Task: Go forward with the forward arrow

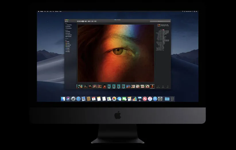Action: (67, 21)
